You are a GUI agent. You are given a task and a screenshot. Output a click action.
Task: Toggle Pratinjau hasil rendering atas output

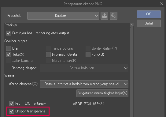coord(9,33)
